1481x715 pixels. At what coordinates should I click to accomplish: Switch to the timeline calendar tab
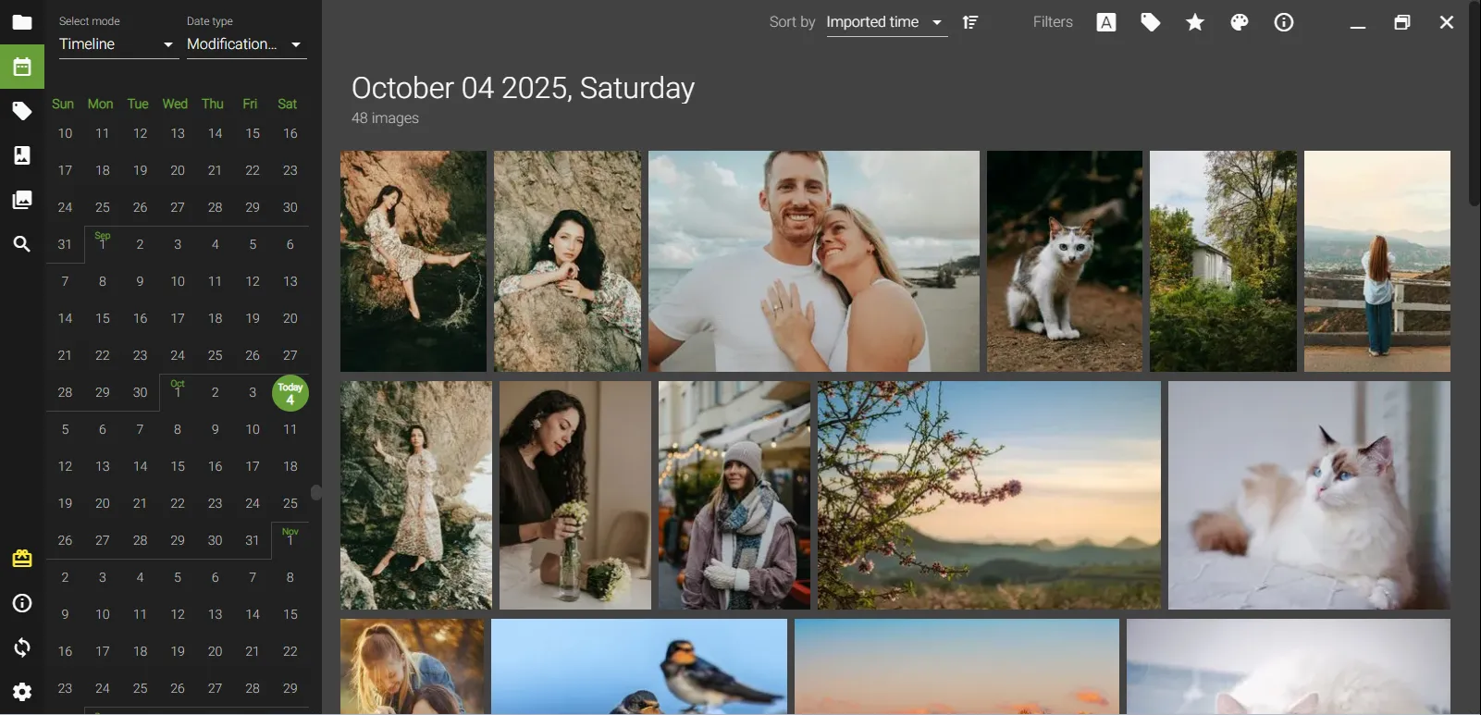(x=22, y=67)
